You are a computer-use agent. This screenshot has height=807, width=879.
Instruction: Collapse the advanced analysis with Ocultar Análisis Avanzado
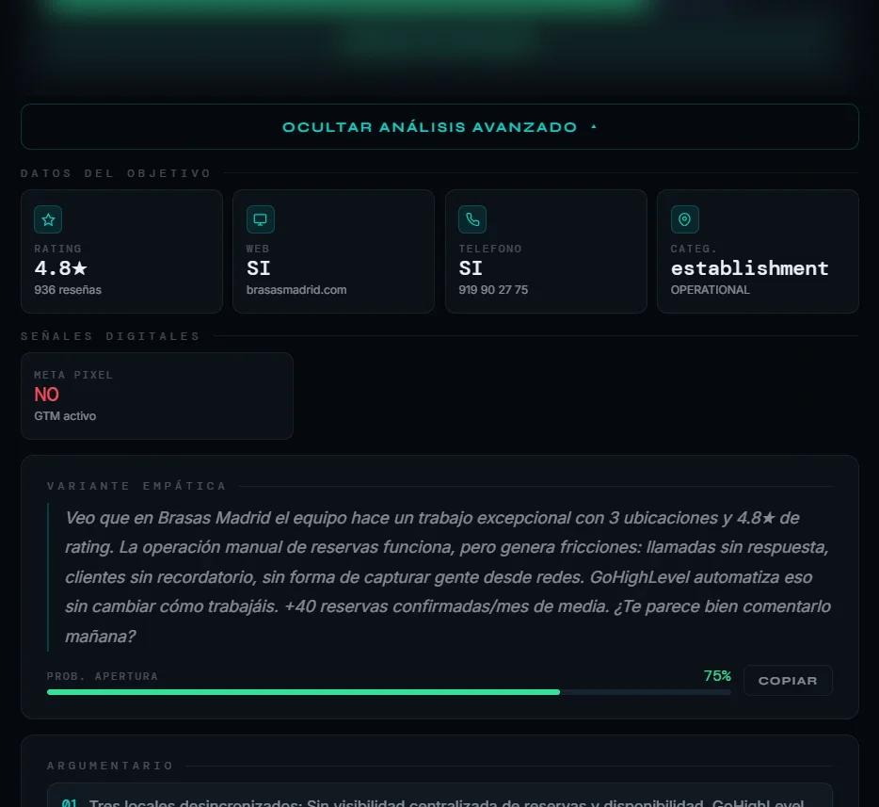point(439,127)
